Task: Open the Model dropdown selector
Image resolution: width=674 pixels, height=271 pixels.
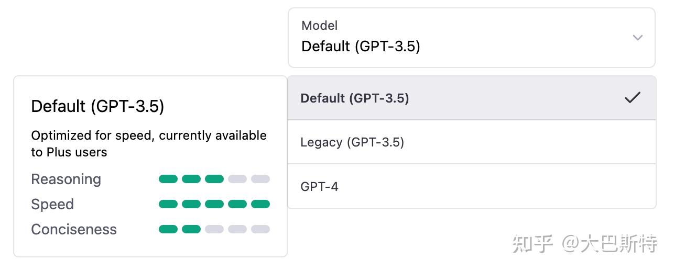Action: point(471,38)
